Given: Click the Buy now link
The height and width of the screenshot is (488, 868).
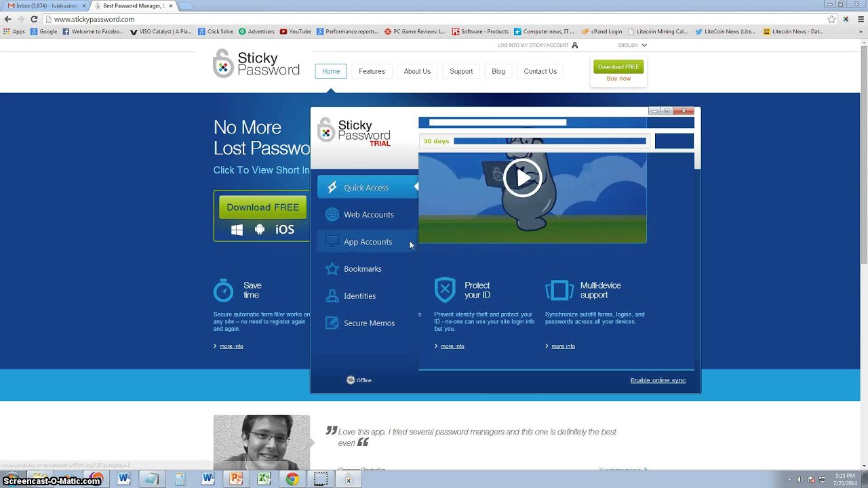Looking at the screenshot, I should click(x=618, y=79).
